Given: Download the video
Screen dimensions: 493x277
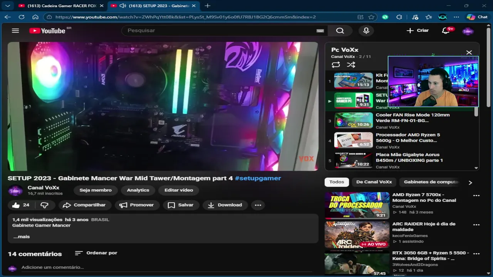Looking at the screenshot, I should pyautogui.click(x=225, y=205).
